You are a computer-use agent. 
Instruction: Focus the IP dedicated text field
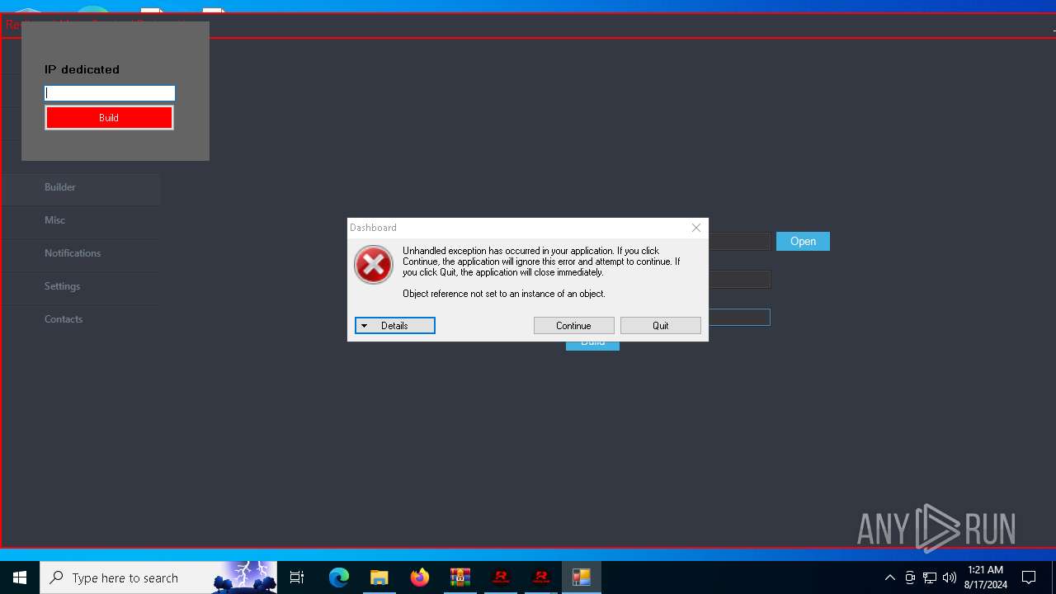110,93
